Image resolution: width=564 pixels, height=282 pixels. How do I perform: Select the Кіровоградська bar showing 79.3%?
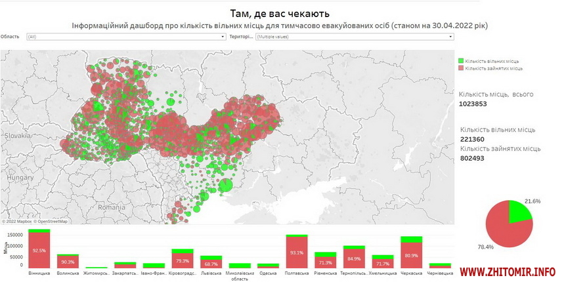[183, 261]
